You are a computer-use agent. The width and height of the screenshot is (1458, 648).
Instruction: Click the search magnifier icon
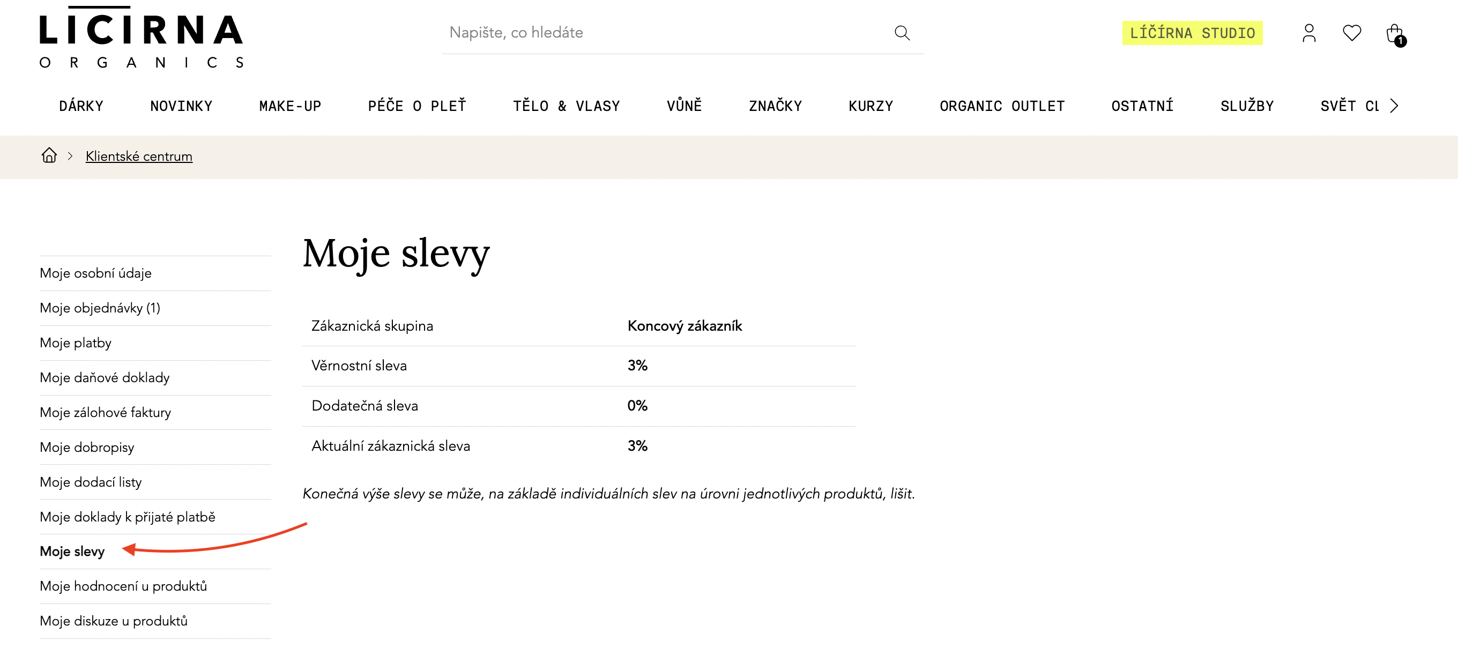[x=902, y=33]
